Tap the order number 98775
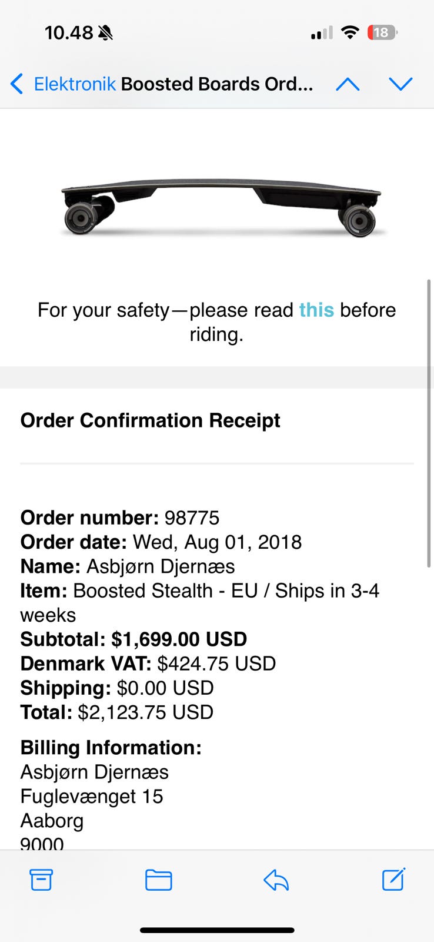 click(x=192, y=518)
